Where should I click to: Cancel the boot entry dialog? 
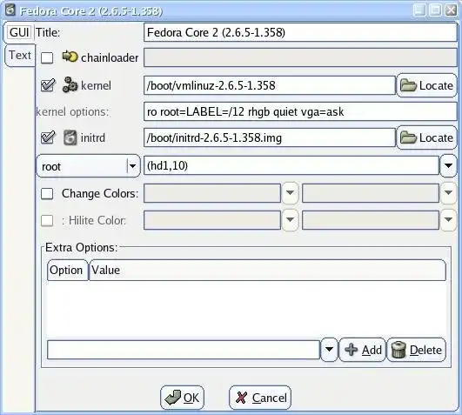point(260,398)
